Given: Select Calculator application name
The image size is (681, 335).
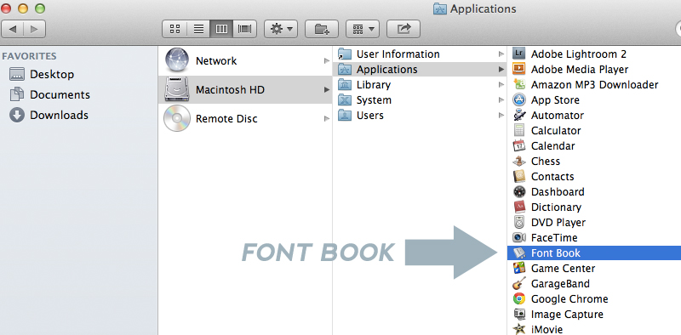Looking at the screenshot, I should 556,131.
